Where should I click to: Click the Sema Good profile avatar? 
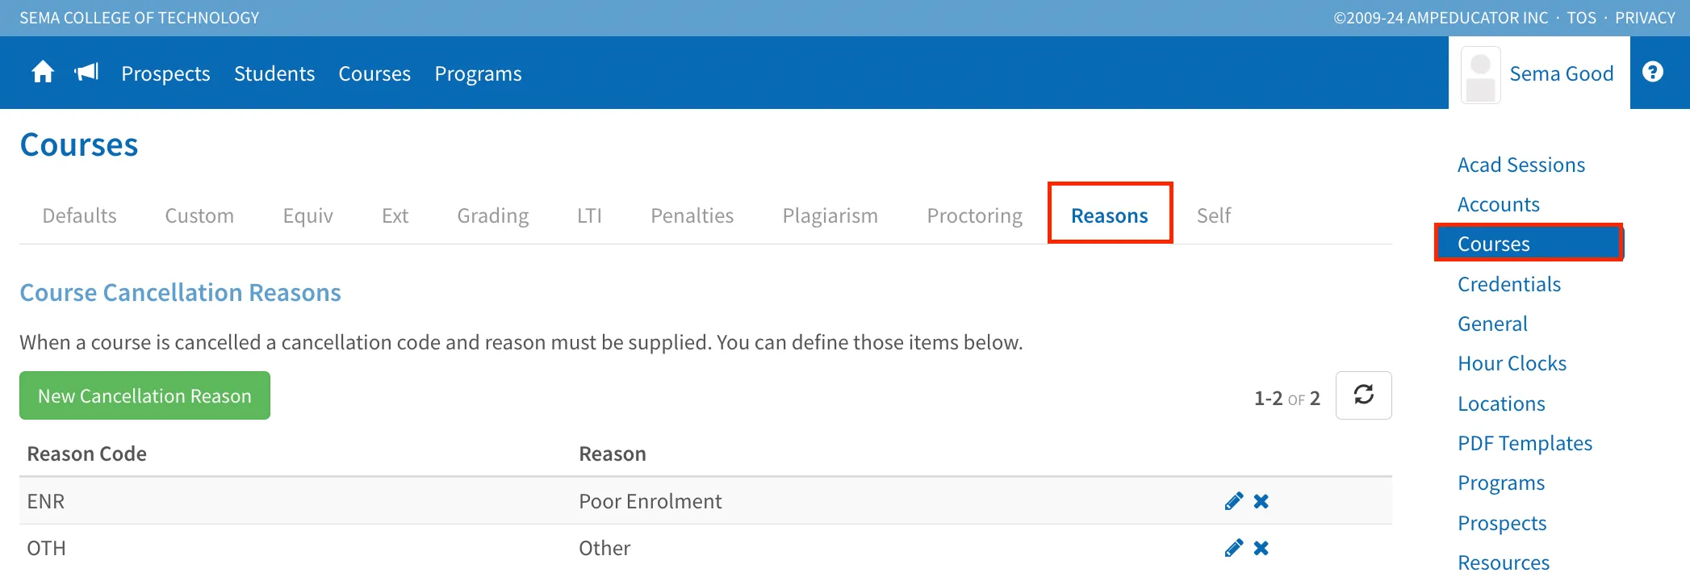[1480, 74]
